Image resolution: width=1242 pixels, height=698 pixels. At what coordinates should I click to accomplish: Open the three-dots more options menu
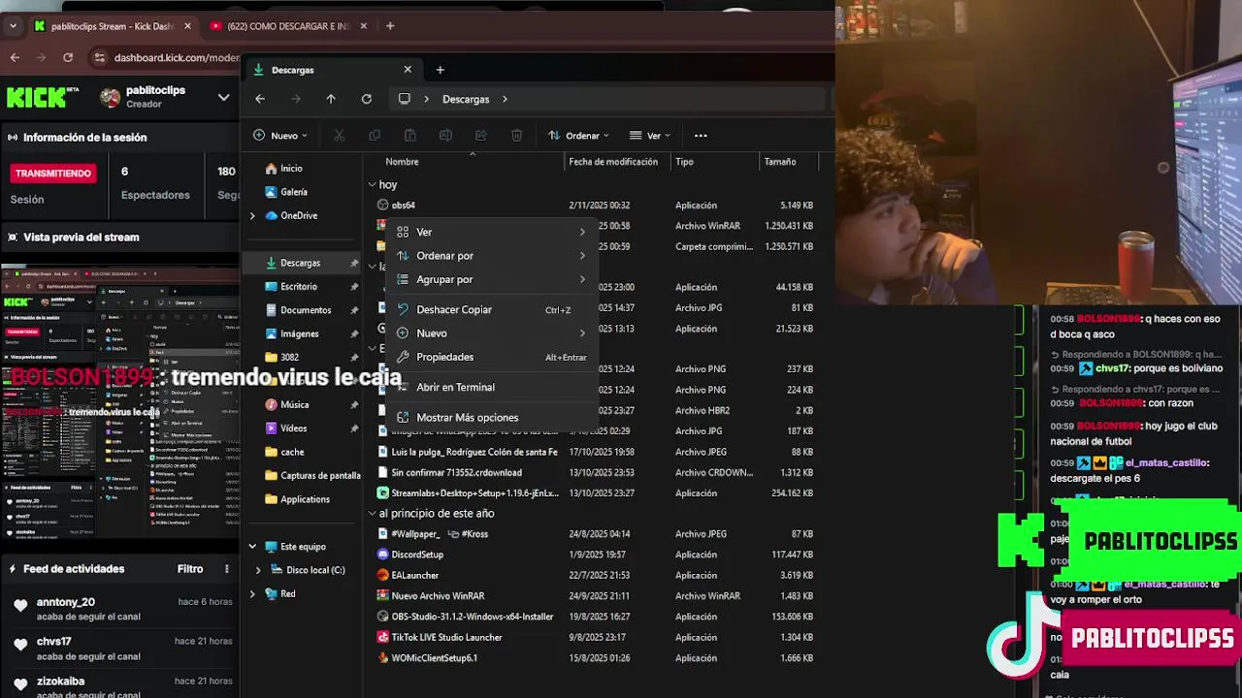click(x=701, y=136)
